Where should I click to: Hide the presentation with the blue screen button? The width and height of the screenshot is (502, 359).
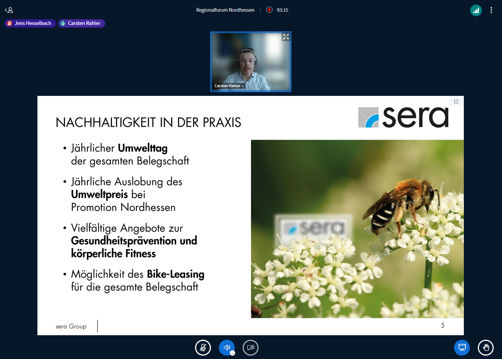(462, 348)
